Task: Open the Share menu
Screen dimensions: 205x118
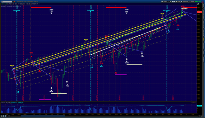Action: 164,2
